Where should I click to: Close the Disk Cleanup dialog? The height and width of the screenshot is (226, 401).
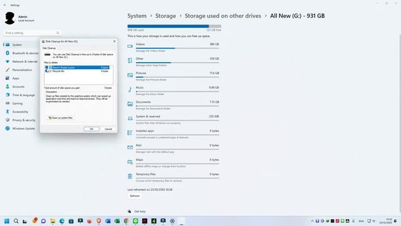[114, 41]
